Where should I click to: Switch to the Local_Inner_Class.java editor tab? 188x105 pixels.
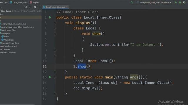[x=56, y=7]
